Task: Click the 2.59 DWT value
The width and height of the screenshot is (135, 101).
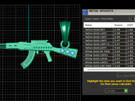Action: pyautogui.click(x=130, y=48)
